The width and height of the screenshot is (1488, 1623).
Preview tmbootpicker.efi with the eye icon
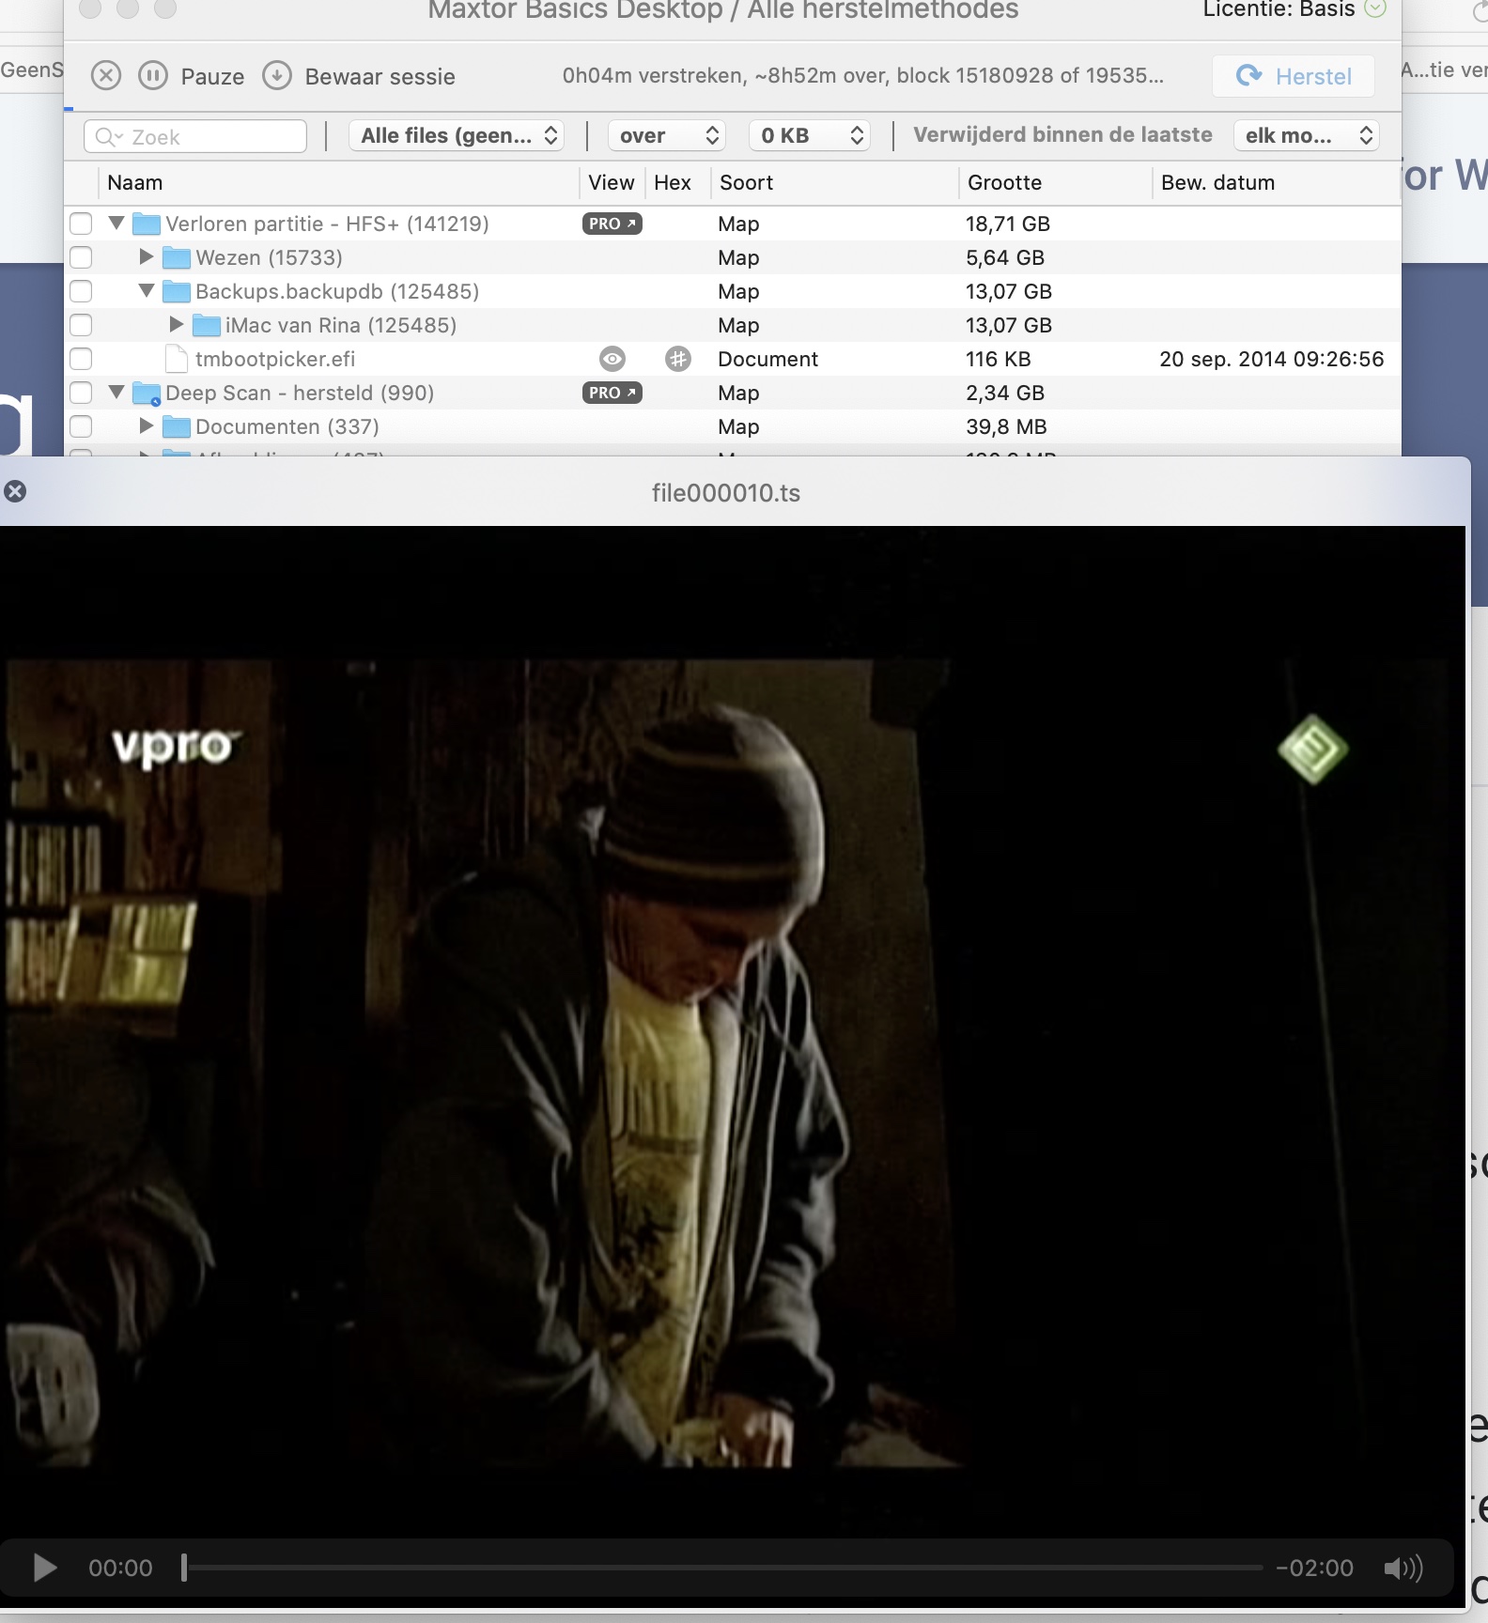(x=612, y=359)
